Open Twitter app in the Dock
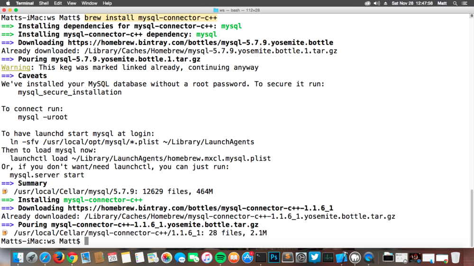Image resolution: width=474 pixels, height=266 pixels. coord(315,257)
